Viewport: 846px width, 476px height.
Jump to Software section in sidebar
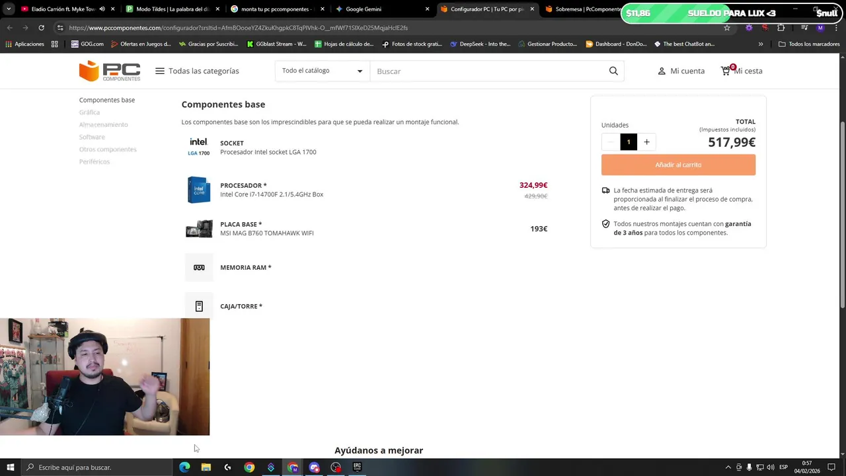pos(92,137)
